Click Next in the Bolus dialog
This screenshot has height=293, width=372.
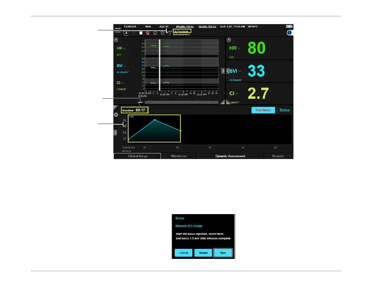coord(223,253)
